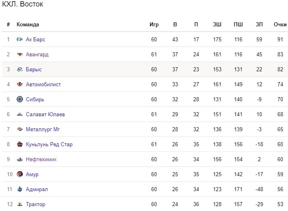Open the Авангард team page link

[x=37, y=54]
